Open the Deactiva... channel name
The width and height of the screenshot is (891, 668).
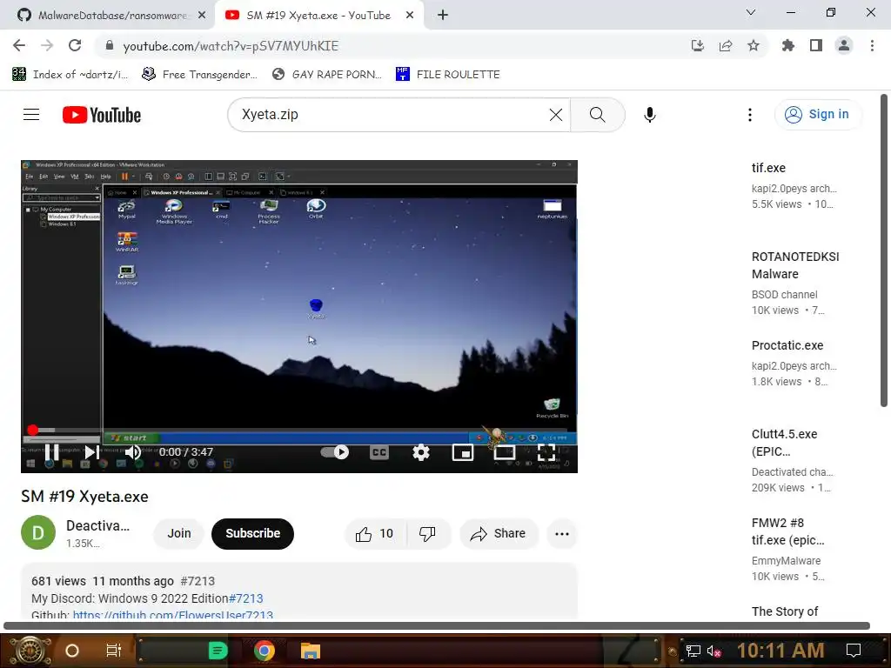coord(97,526)
